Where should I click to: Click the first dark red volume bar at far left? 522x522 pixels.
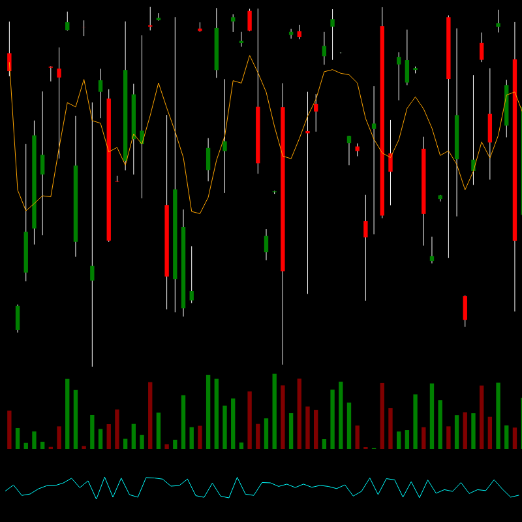(9, 429)
